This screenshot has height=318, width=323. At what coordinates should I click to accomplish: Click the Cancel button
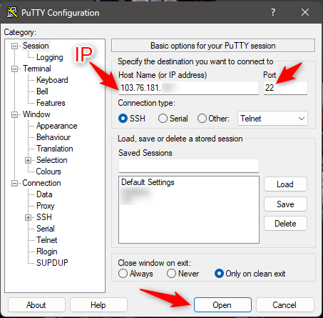coord(285,305)
